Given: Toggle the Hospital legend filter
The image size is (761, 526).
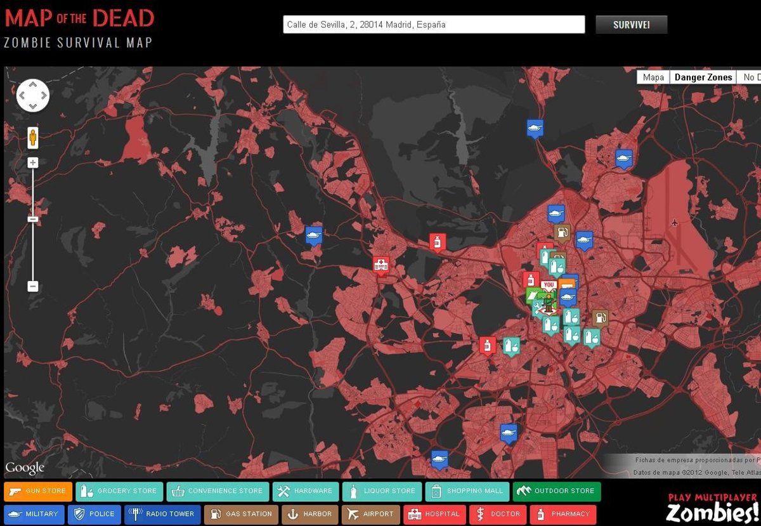Looking at the screenshot, I should [434, 515].
